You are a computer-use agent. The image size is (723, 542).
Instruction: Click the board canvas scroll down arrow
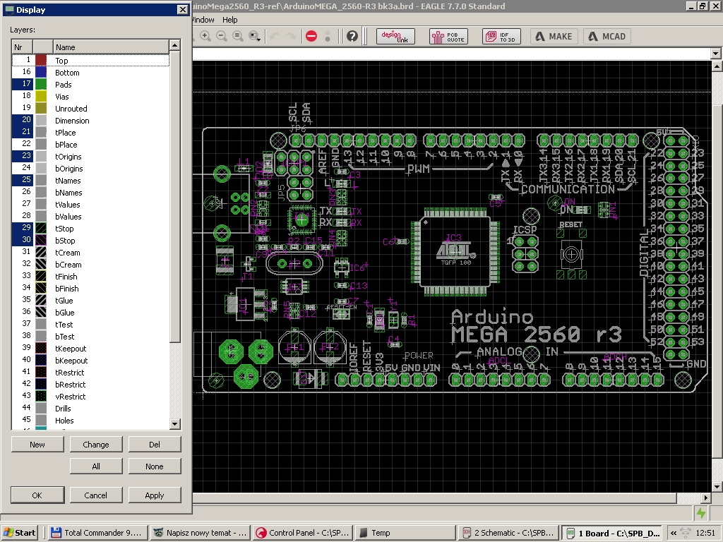(x=717, y=487)
